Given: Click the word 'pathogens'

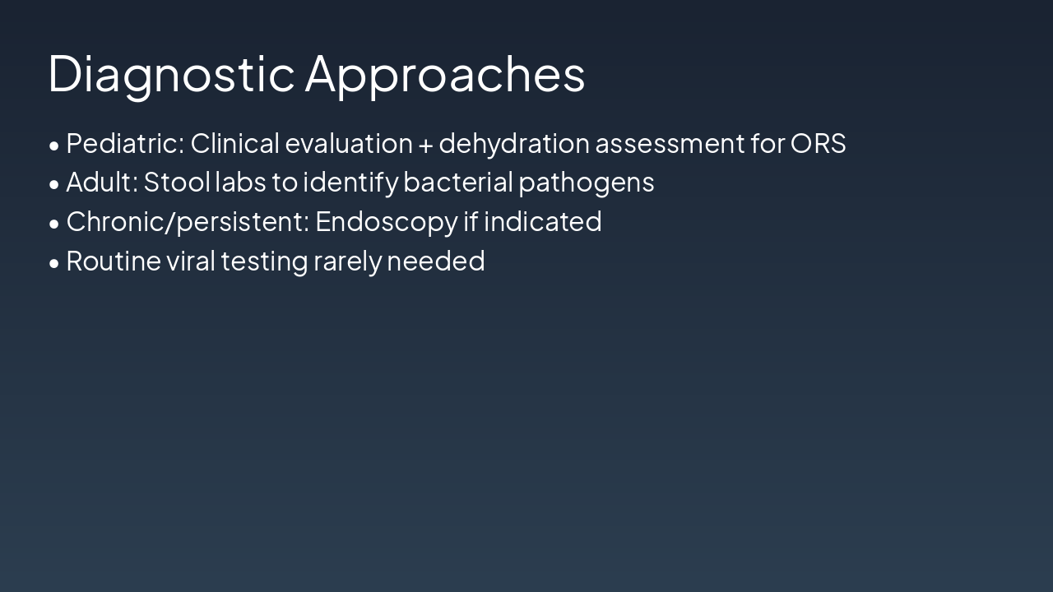Looking at the screenshot, I should pos(586,183).
